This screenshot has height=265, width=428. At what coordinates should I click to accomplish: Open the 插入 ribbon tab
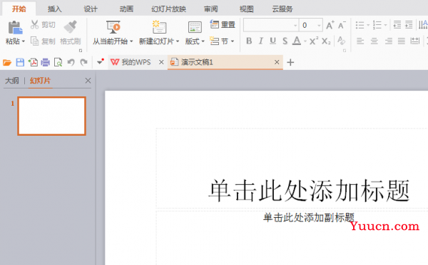(x=55, y=9)
